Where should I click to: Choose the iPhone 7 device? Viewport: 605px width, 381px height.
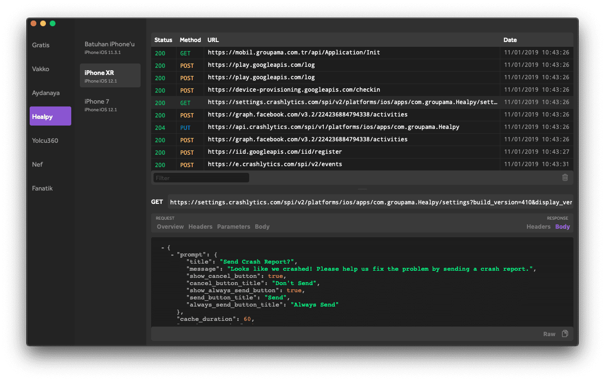110,105
